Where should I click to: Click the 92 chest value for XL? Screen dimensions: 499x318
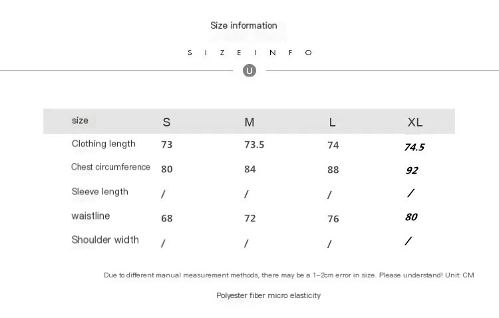tap(412, 170)
